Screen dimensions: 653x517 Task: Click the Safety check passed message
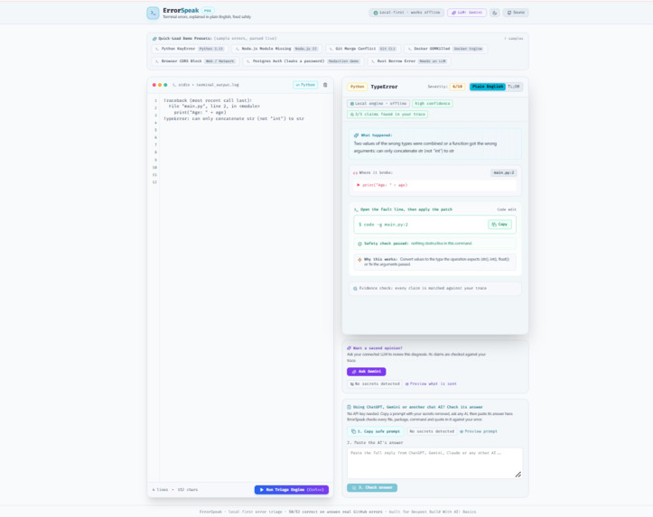tap(434, 244)
